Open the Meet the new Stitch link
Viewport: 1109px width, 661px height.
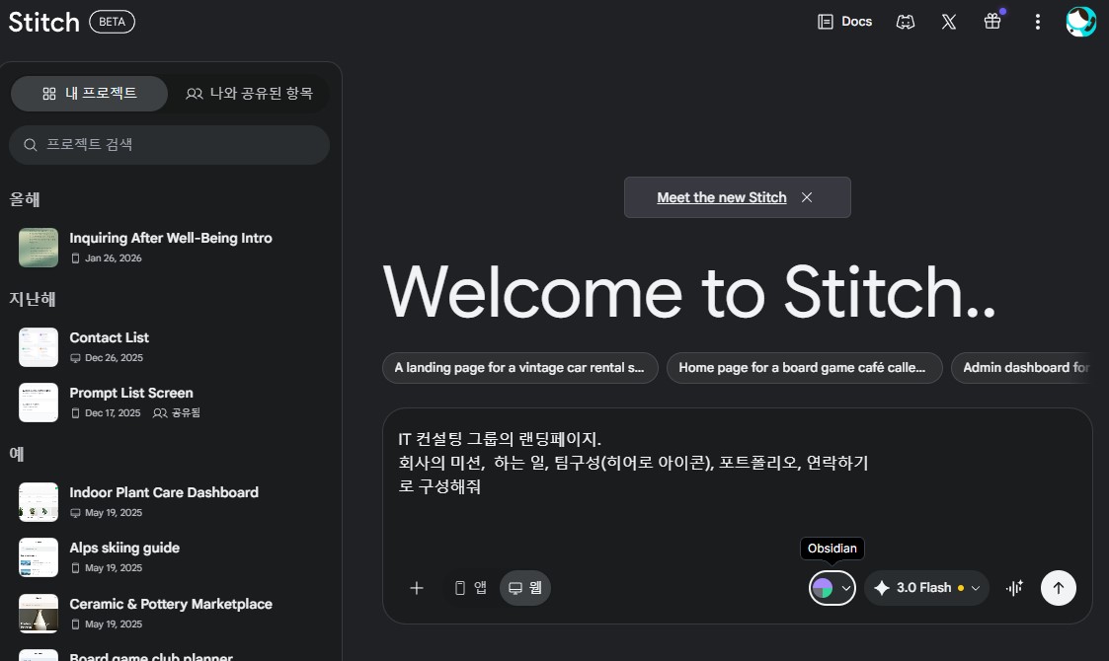click(722, 198)
